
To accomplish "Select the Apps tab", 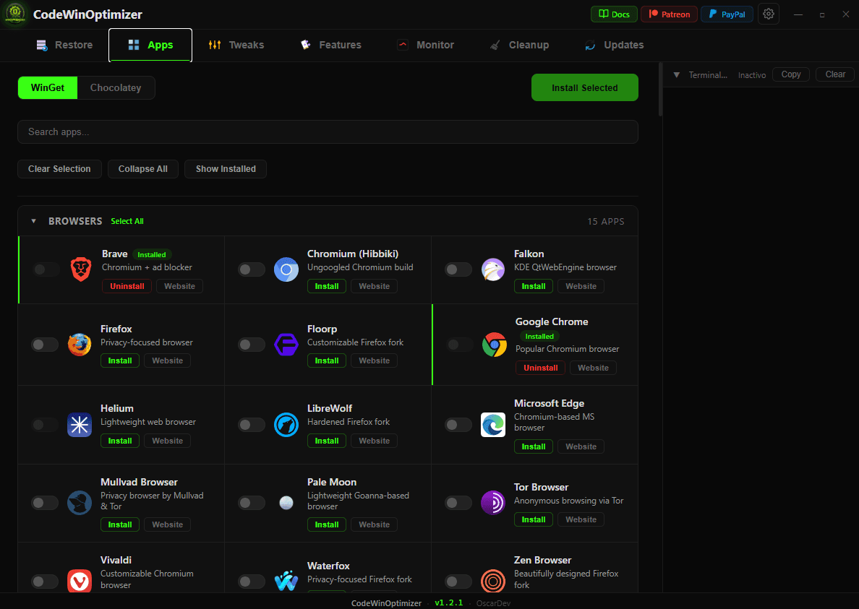I will point(150,45).
